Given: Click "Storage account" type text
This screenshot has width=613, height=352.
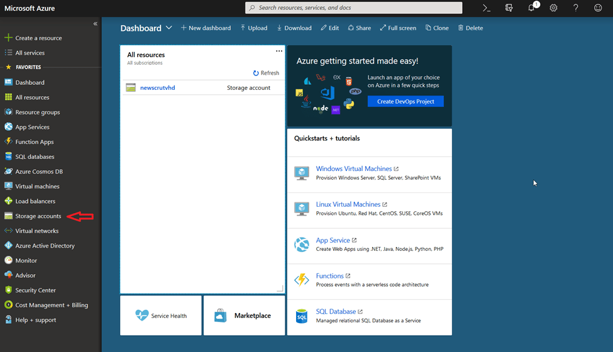Looking at the screenshot, I should click(248, 87).
